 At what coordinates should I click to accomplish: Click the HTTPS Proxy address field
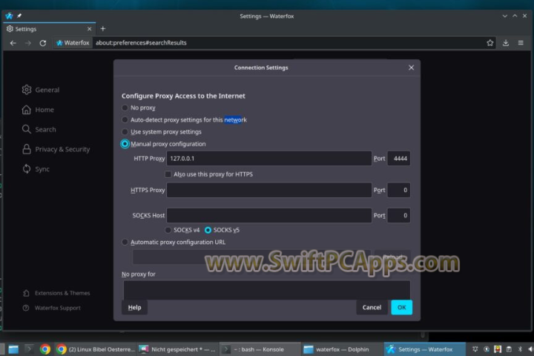click(x=269, y=190)
